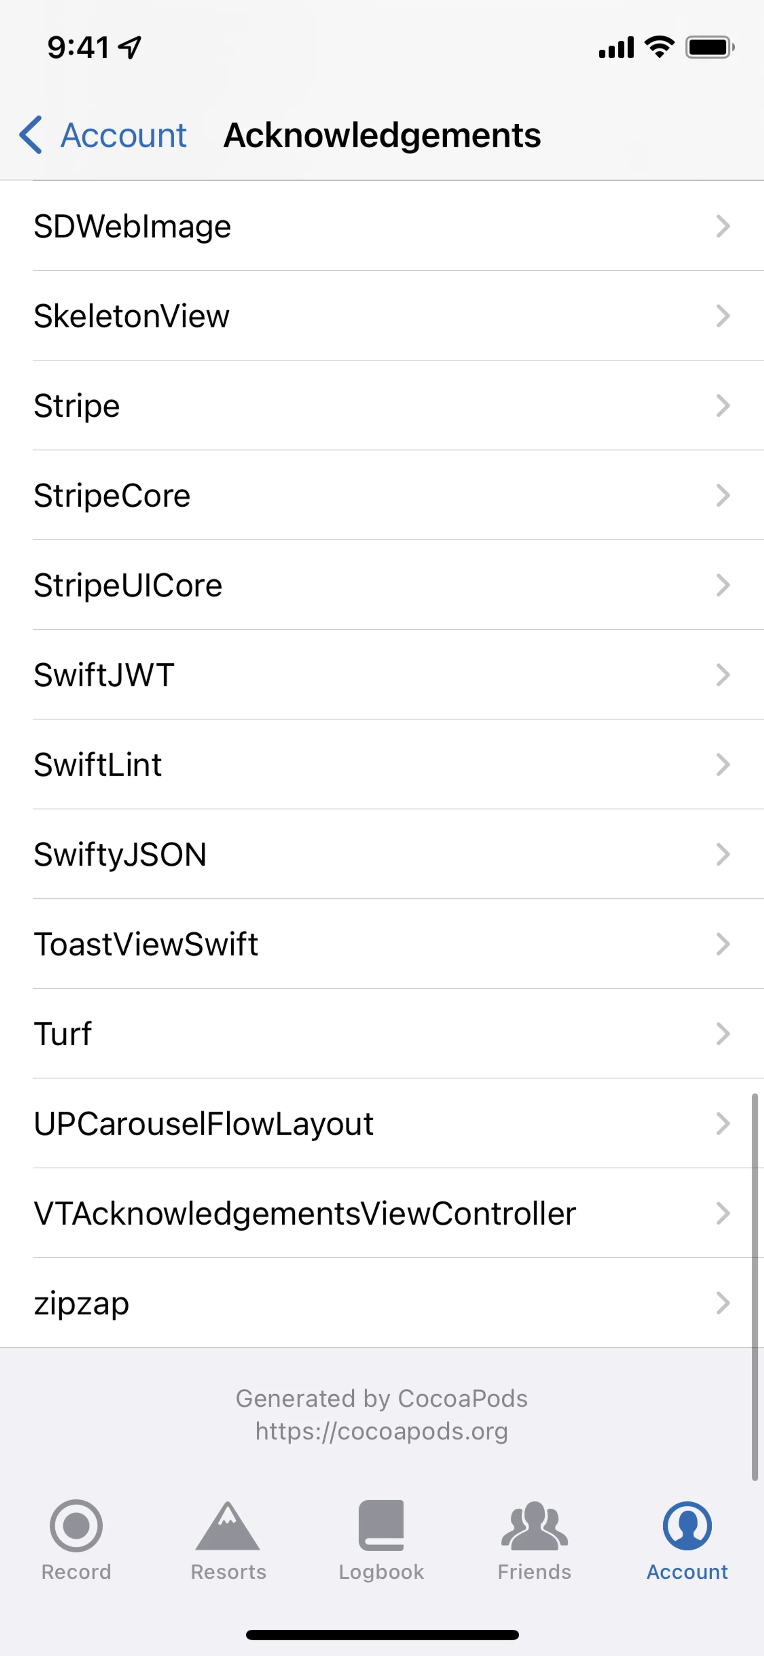
Task: Tap the Record tab icon
Action: 76,1525
